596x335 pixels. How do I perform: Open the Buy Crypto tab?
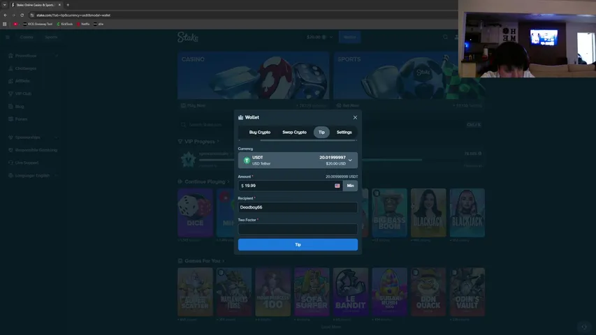click(x=260, y=132)
